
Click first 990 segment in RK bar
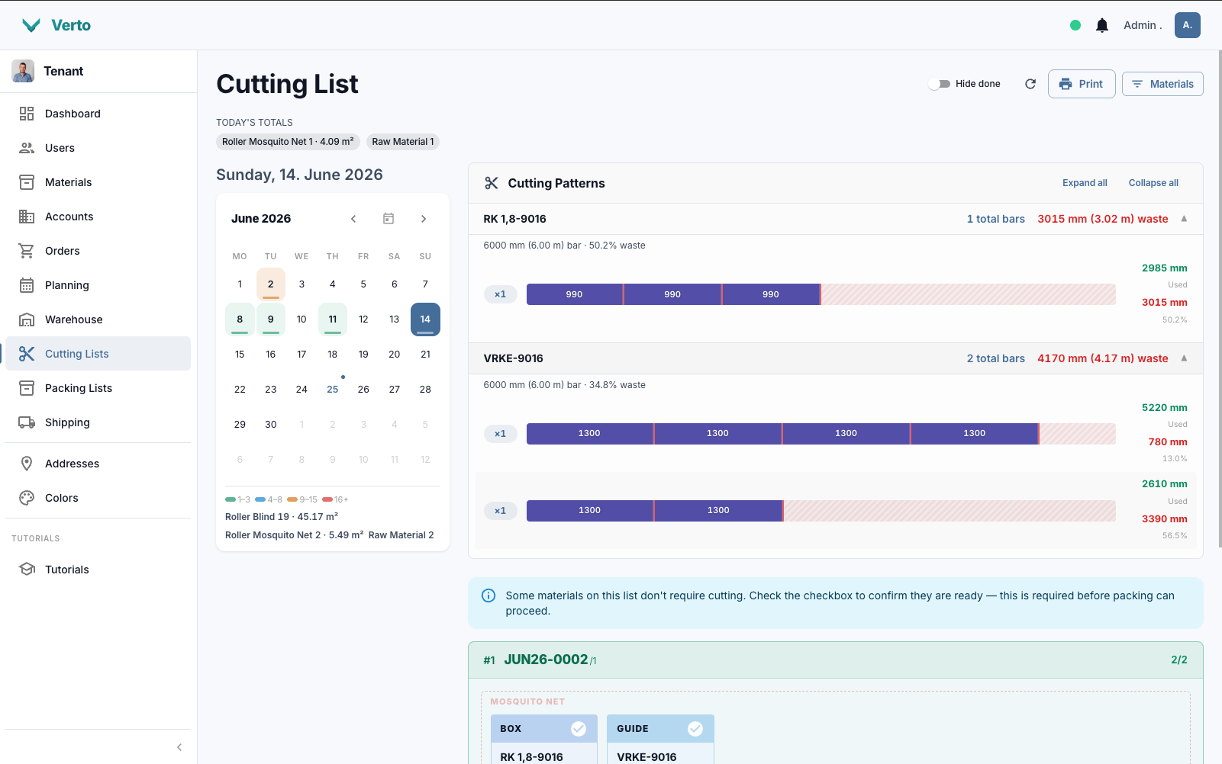tap(575, 294)
